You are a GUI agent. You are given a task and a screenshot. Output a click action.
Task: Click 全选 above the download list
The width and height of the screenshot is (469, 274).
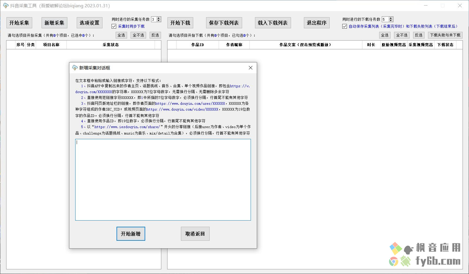click(385, 35)
